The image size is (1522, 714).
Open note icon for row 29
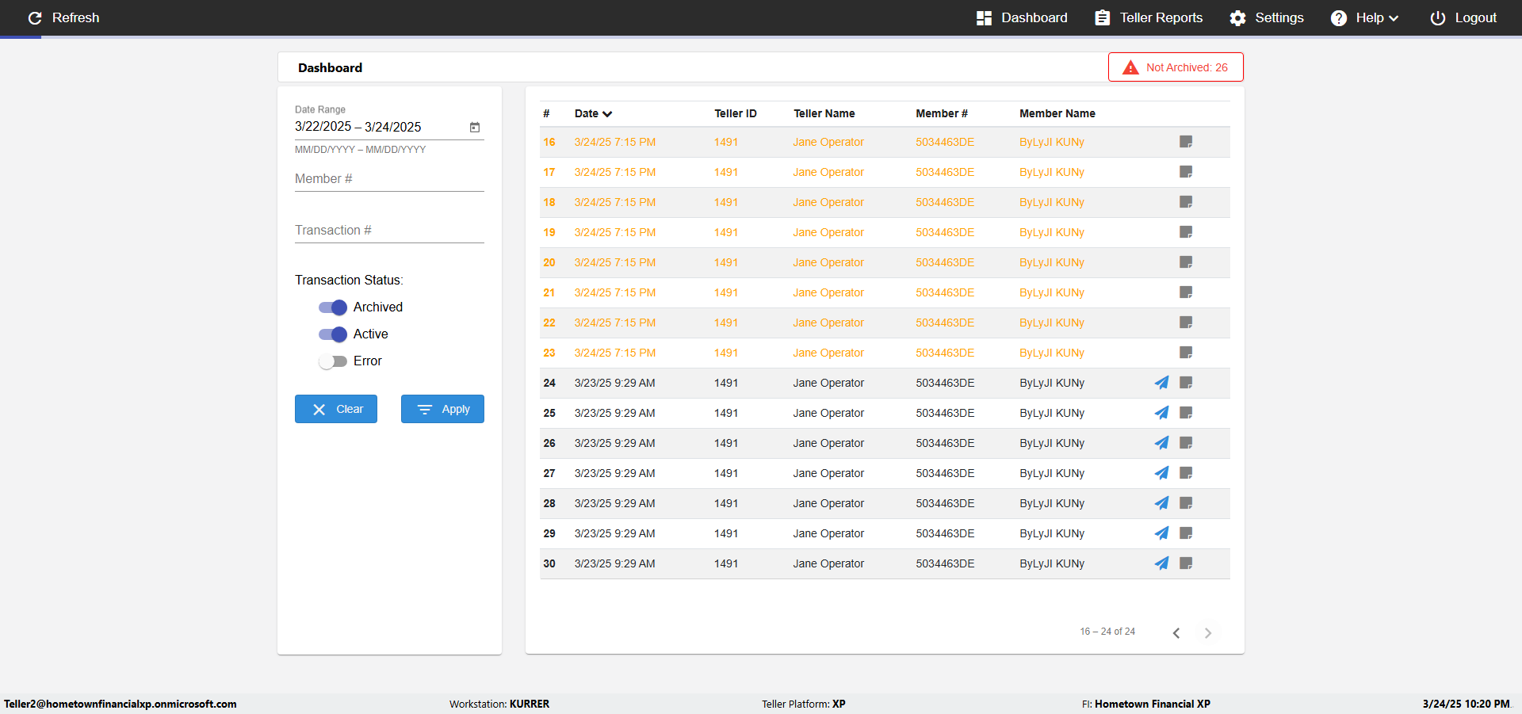click(1186, 533)
